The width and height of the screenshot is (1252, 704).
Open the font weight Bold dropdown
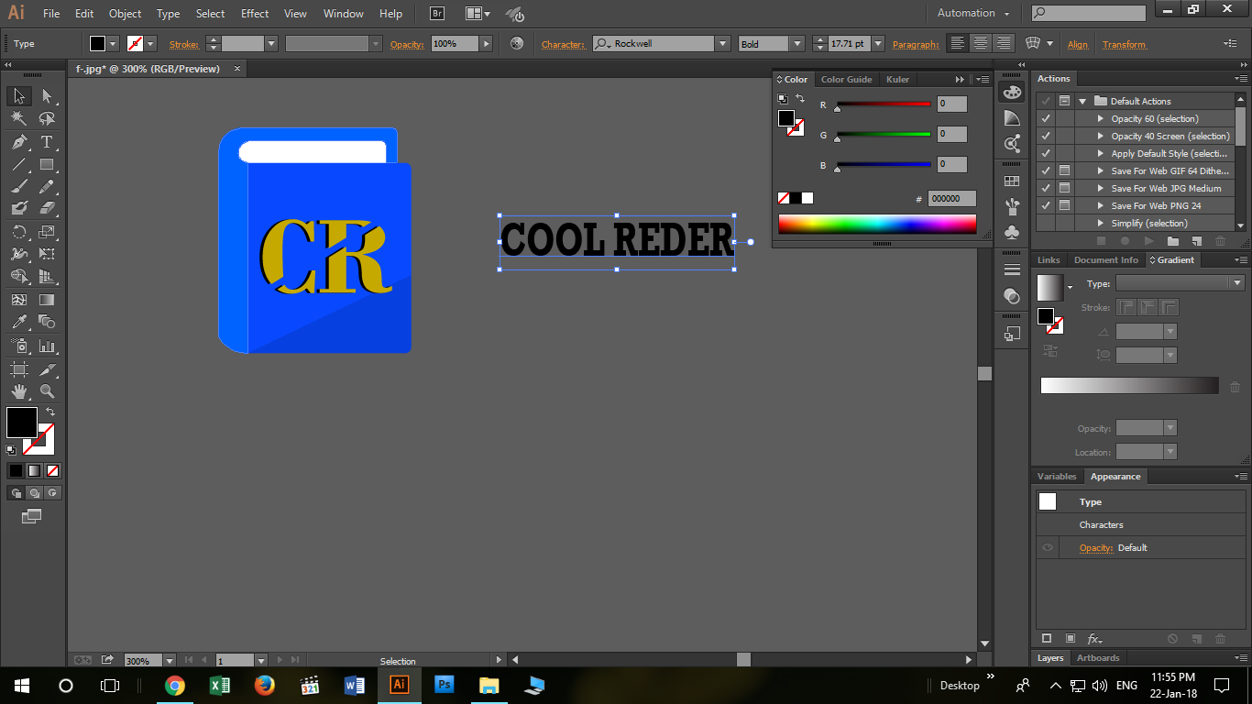coord(796,44)
